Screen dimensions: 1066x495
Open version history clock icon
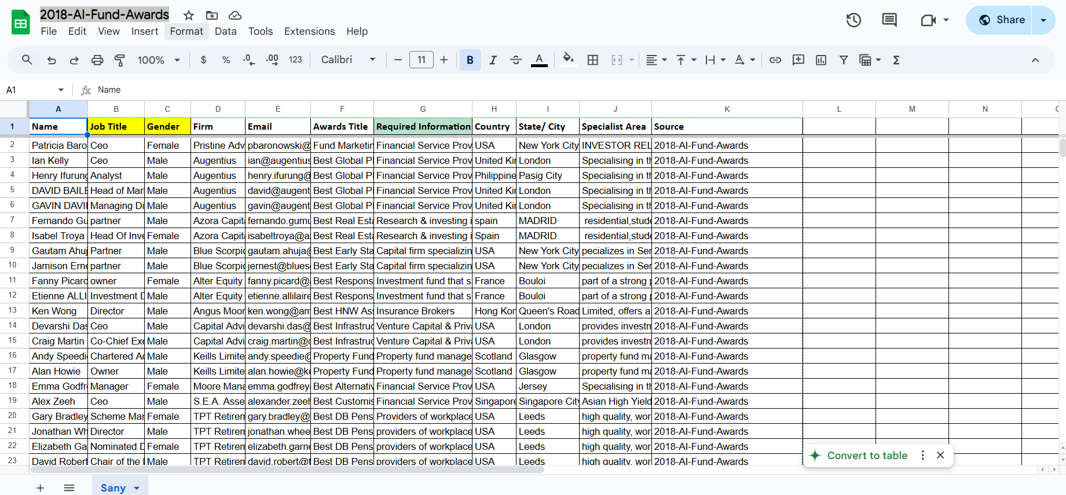853,20
